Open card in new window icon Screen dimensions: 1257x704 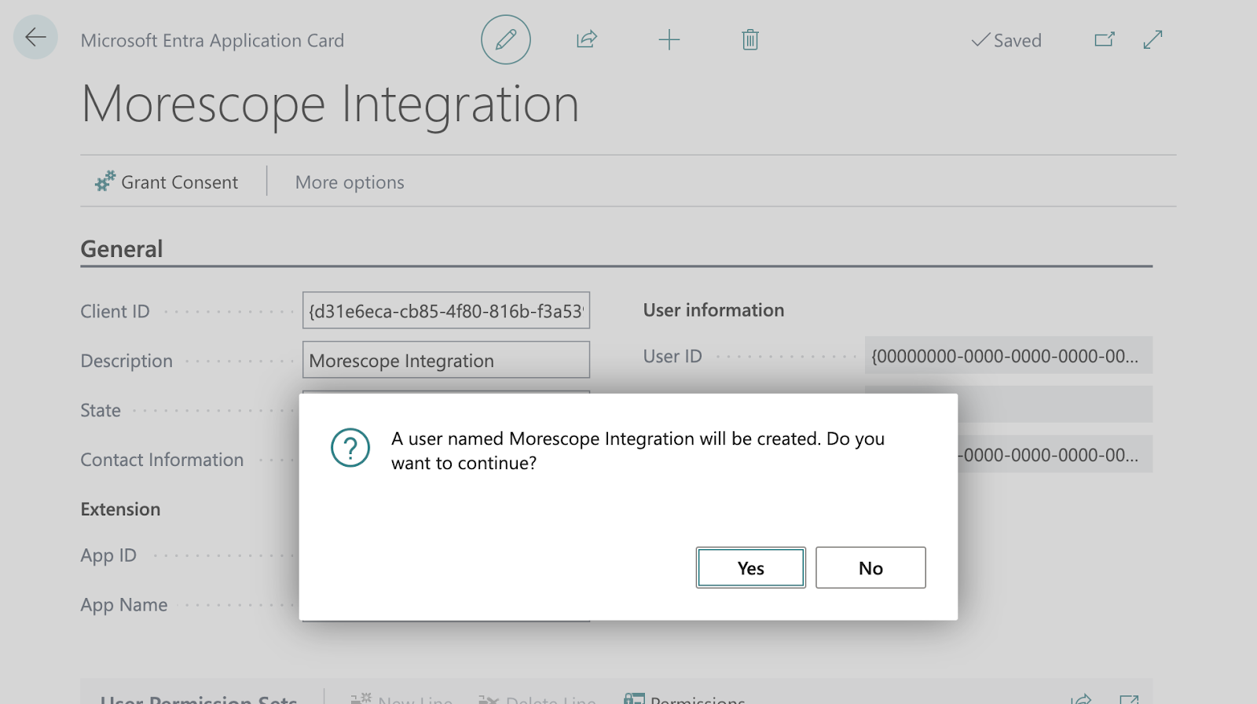click(1105, 39)
